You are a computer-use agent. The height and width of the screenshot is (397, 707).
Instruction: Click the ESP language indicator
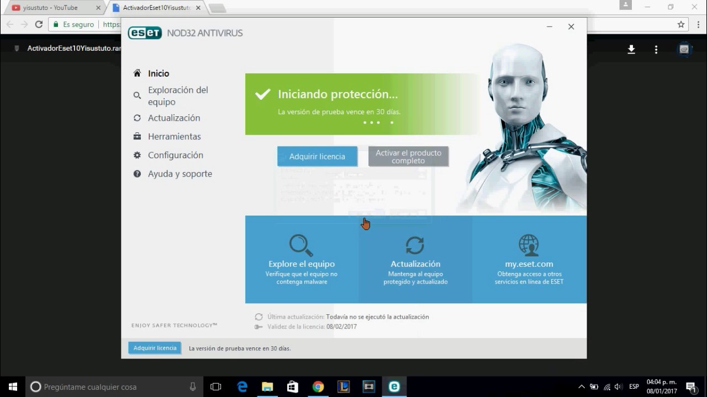(x=635, y=387)
